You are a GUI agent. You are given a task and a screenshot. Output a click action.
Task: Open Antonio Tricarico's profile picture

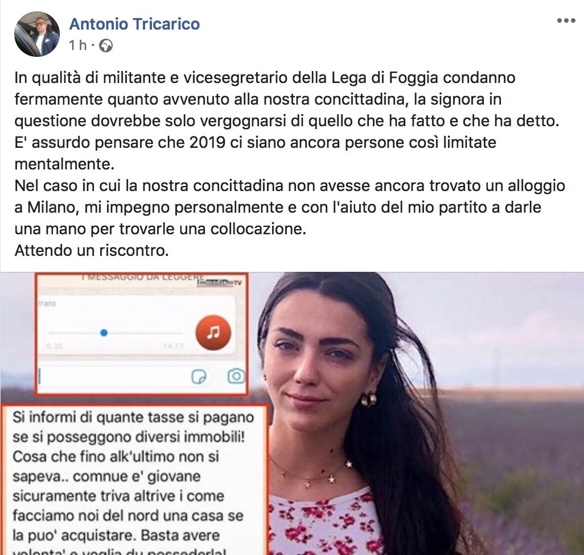(37, 34)
